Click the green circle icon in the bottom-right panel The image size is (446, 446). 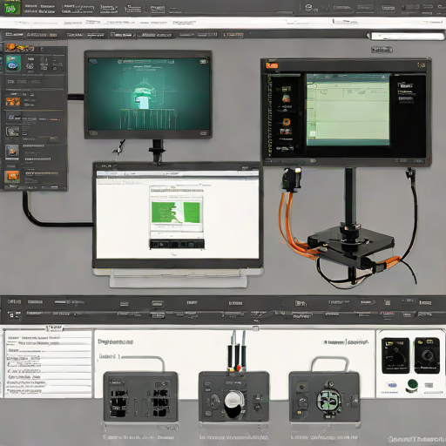[x=412, y=384]
